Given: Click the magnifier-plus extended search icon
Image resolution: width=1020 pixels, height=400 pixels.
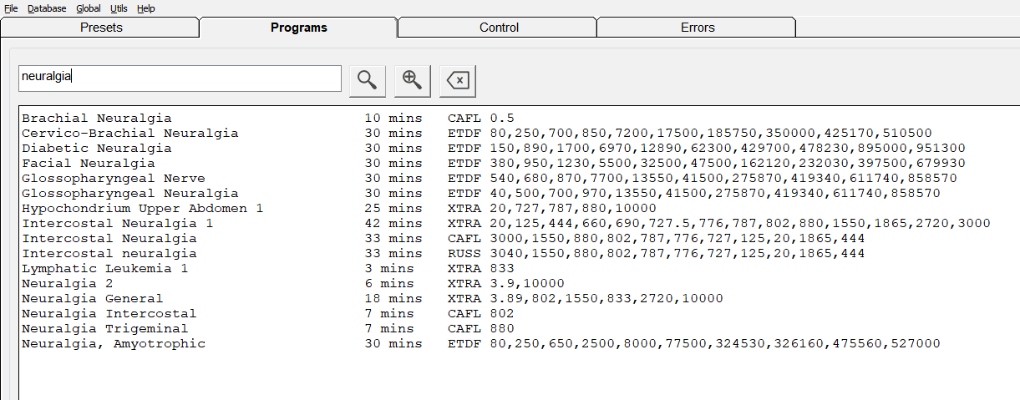Looking at the screenshot, I should pos(412,79).
